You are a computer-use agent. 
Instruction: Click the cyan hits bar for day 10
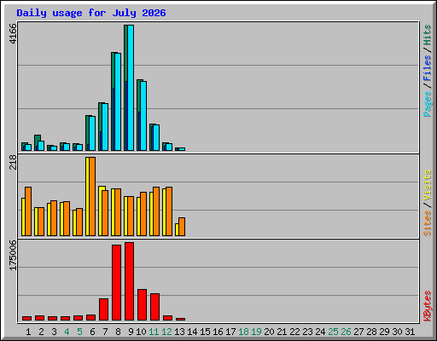[x=143, y=116]
